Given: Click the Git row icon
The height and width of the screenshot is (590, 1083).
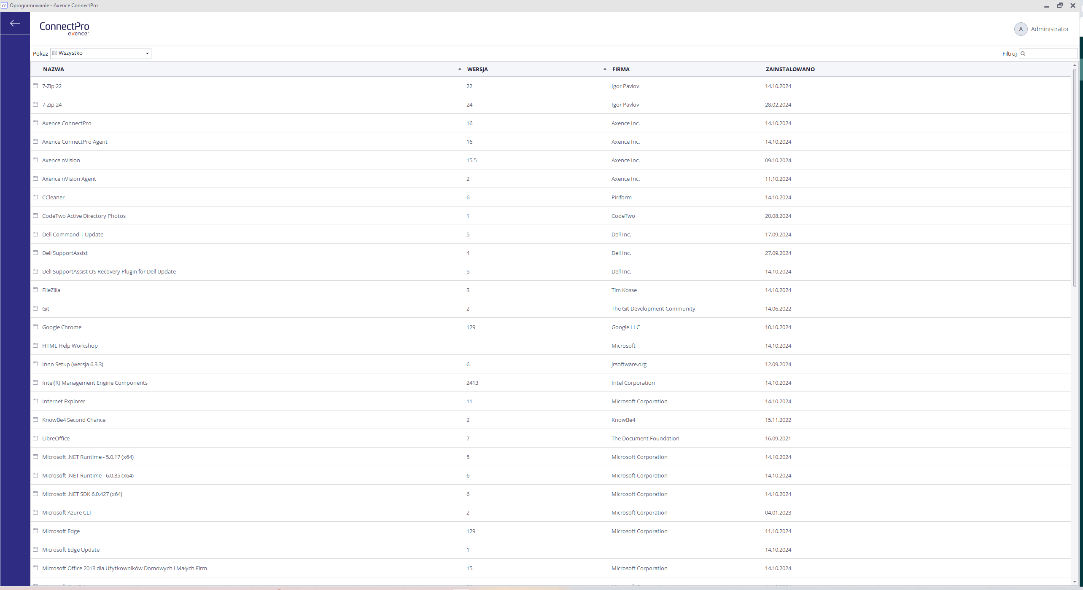Looking at the screenshot, I should 35,308.
